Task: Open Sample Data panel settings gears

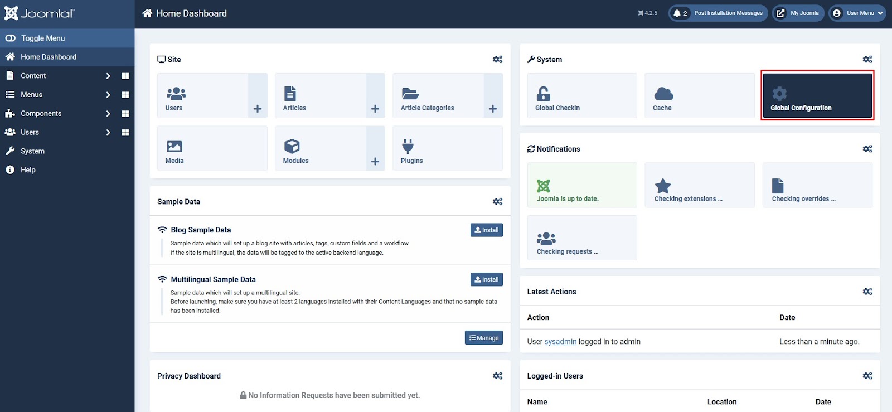Action: 498,202
